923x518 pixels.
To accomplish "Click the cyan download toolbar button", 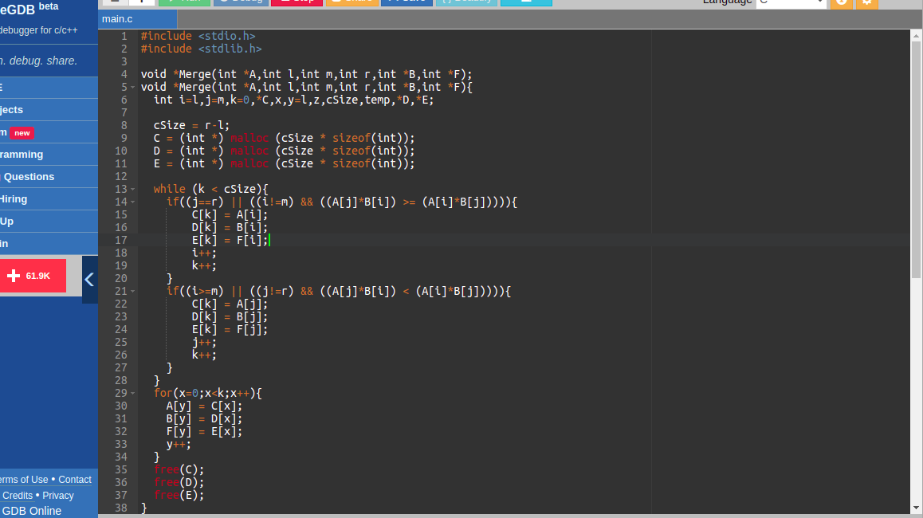I will pyautogui.click(x=526, y=2).
